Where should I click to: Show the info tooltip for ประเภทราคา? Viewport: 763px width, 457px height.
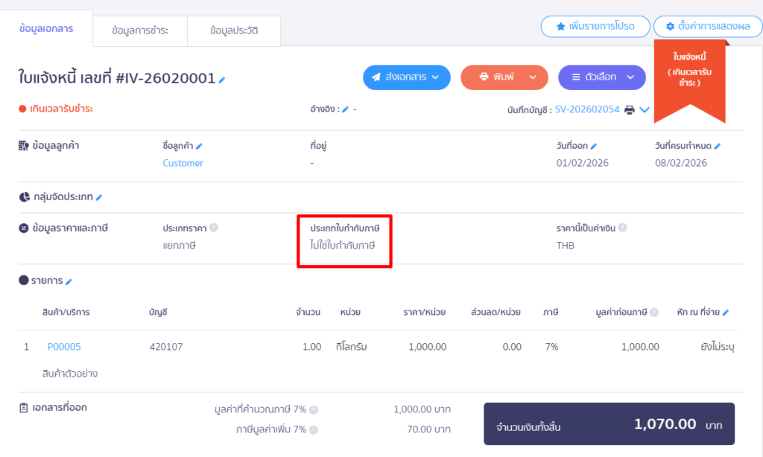click(212, 227)
